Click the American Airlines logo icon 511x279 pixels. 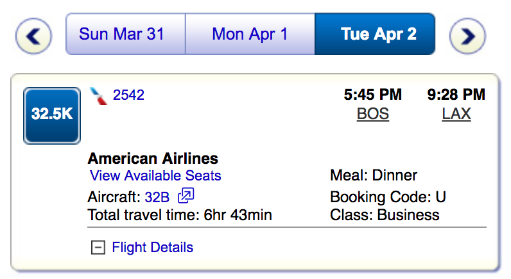tap(99, 96)
